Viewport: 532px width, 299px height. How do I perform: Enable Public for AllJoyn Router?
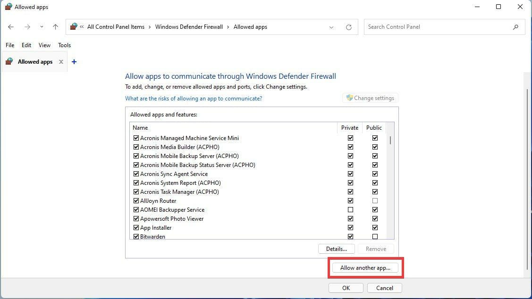point(375,201)
